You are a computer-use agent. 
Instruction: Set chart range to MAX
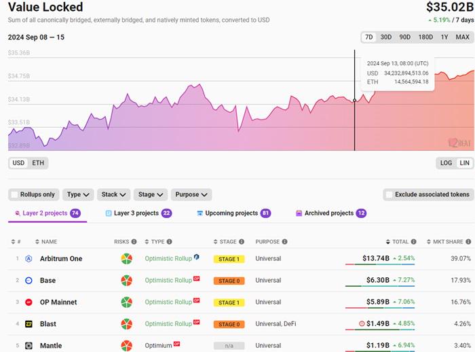tap(462, 37)
